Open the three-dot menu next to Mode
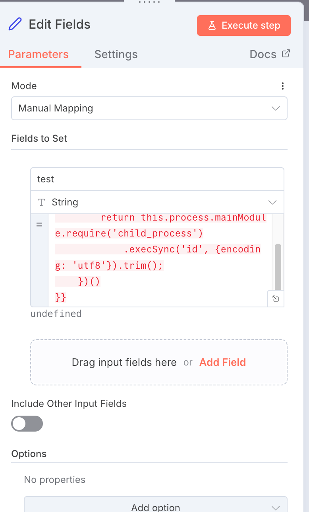 click(x=282, y=86)
